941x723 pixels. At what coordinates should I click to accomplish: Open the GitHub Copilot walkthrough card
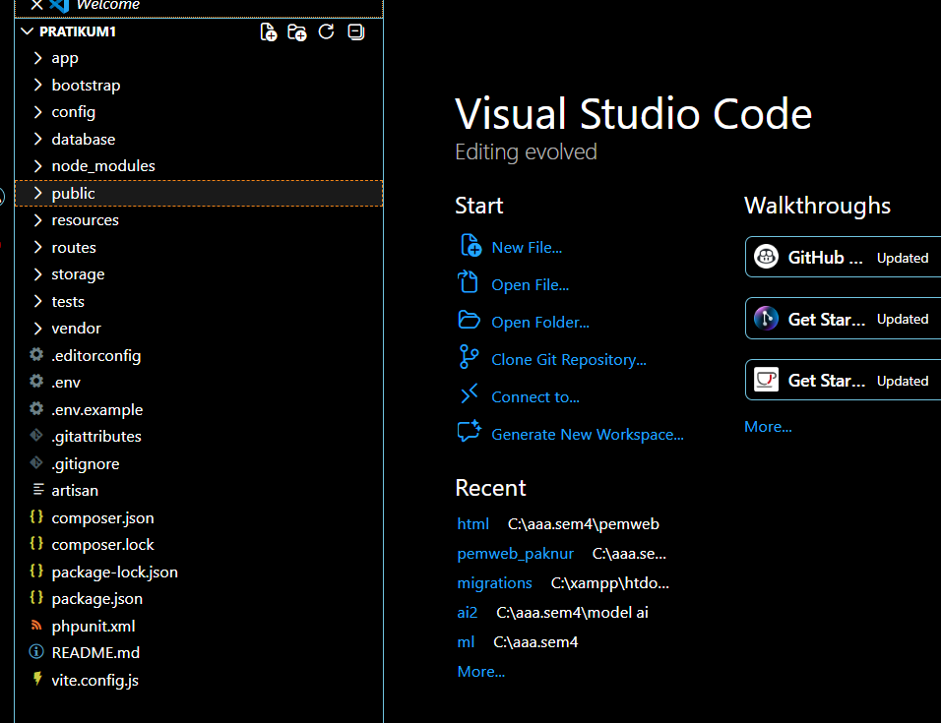click(844, 257)
